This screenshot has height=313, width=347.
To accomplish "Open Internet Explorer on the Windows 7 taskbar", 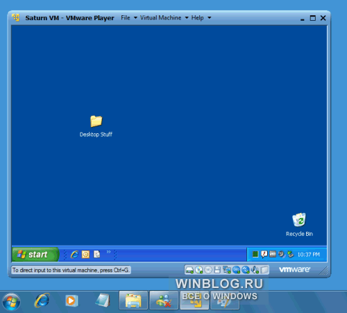I will [x=42, y=301].
